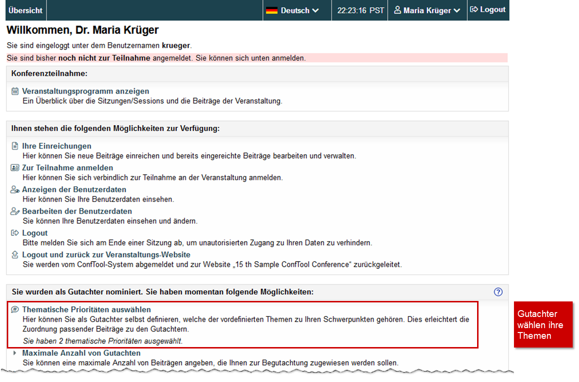Open Logout und zurück zur Veranstaltungs-Website

point(106,254)
